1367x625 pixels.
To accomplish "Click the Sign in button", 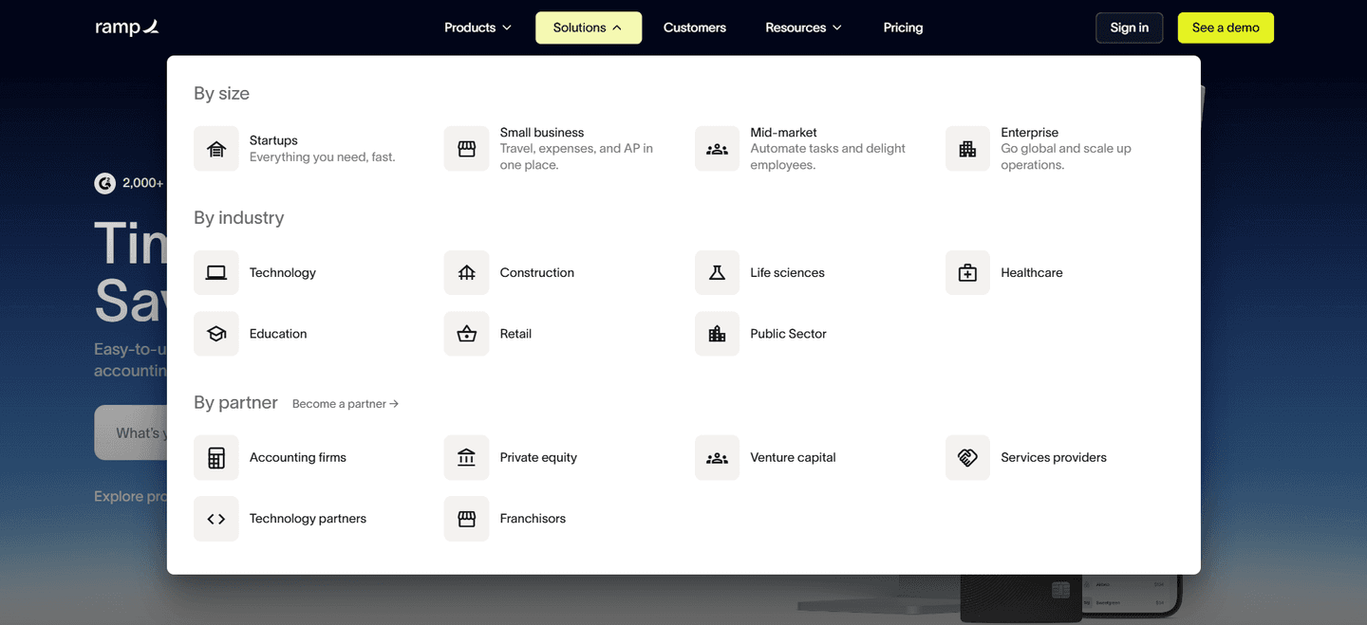I will (x=1130, y=28).
